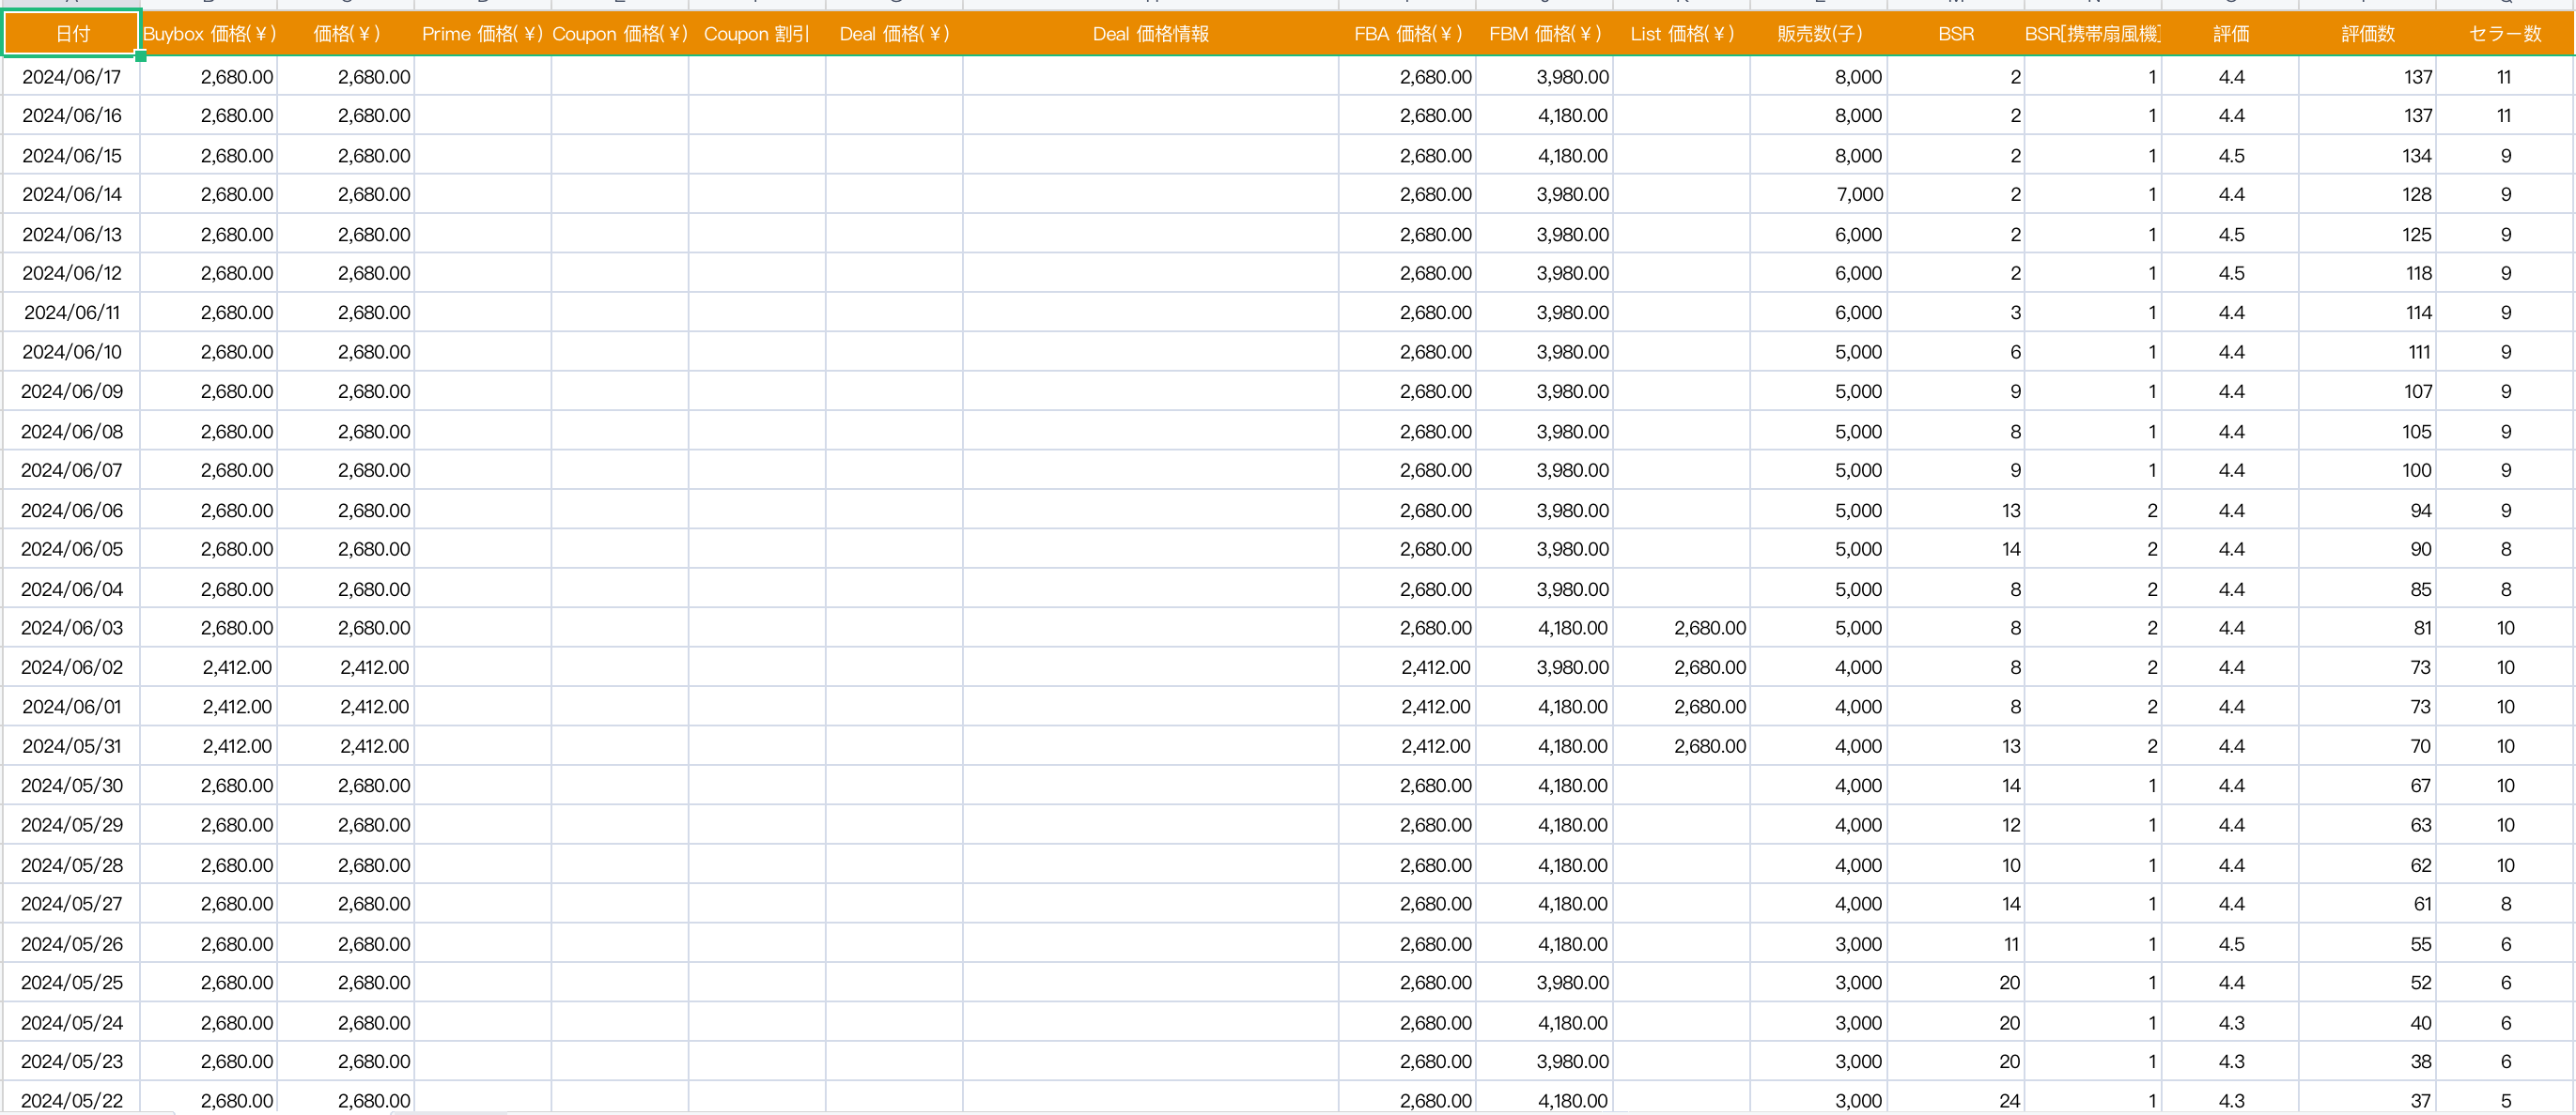Click the green fill handle of 日付 cell
Viewport: 2576px width, 1115px height.
point(140,56)
